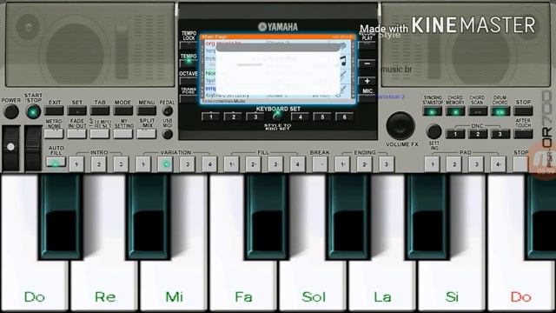Tap the TAB button
Image resolution: width=556 pixels, height=313 pixels.
point(100,110)
